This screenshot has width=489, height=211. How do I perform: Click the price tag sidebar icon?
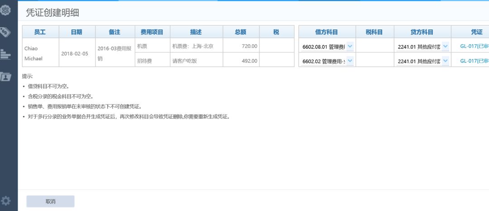point(6,31)
